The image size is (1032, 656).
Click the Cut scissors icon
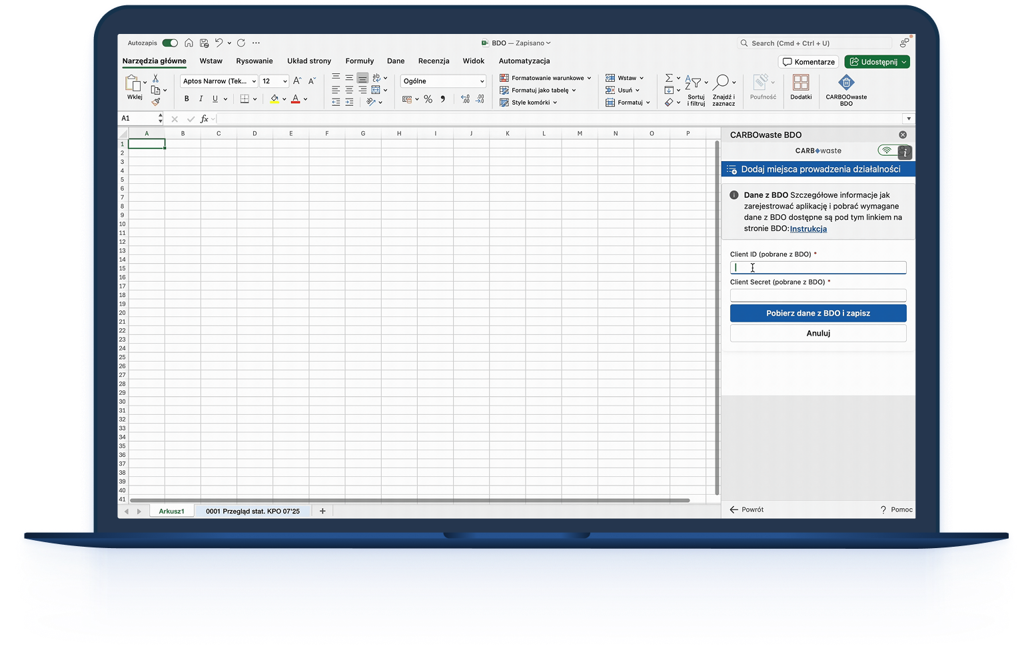155,79
